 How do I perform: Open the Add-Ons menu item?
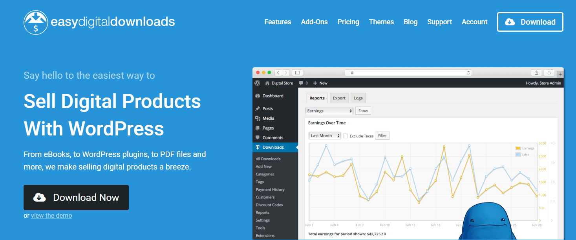click(314, 22)
